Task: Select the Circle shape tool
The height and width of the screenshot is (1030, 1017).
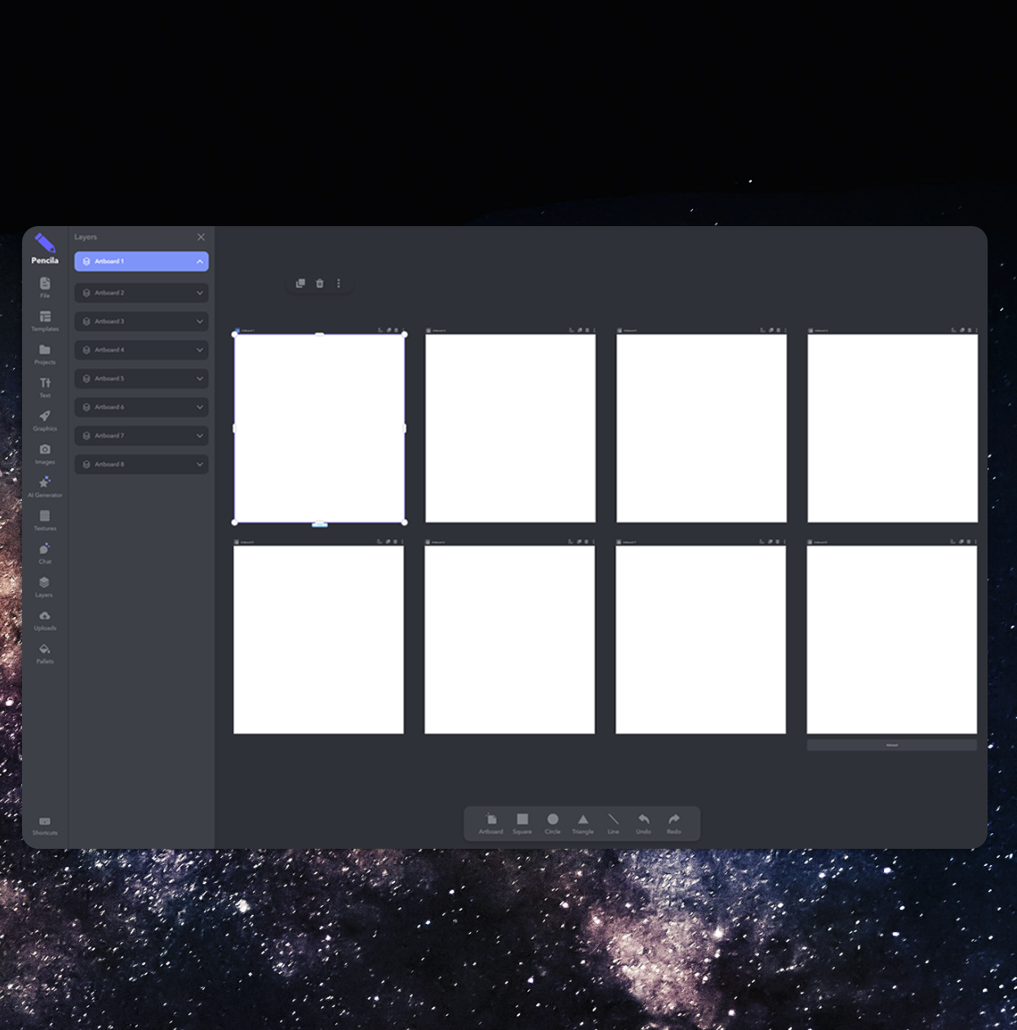Action: (553, 823)
